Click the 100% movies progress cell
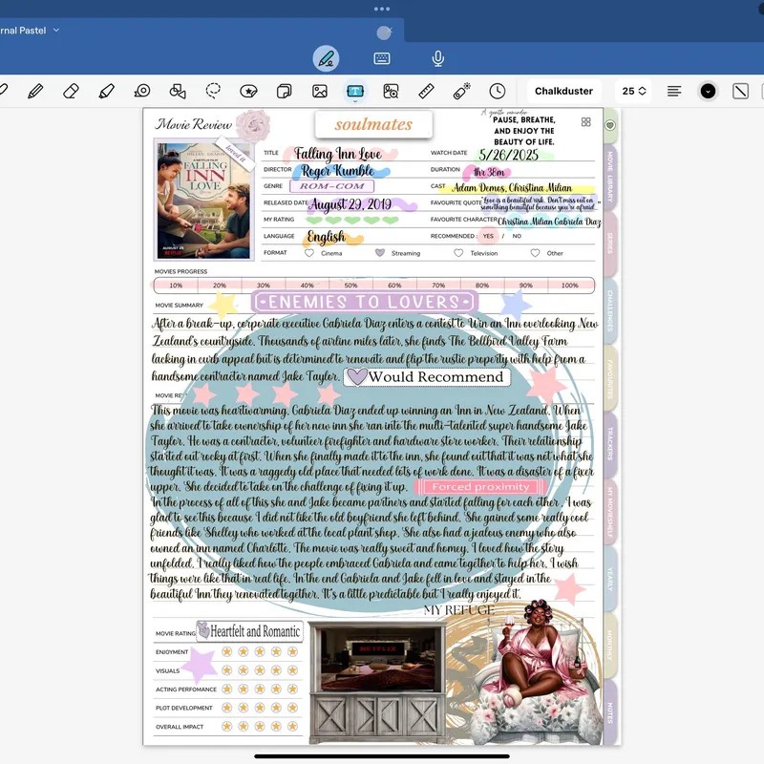 (570, 286)
